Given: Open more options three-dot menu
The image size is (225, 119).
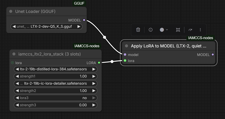Looking at the screenshot, I should tap(200, 30).
